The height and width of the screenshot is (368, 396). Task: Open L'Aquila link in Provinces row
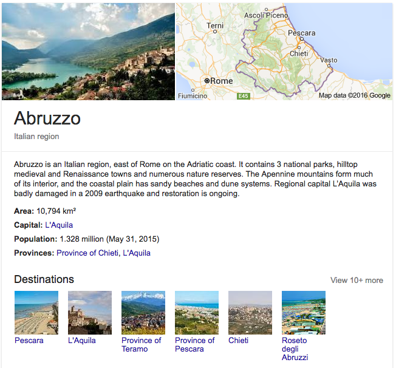click(137, 253)
